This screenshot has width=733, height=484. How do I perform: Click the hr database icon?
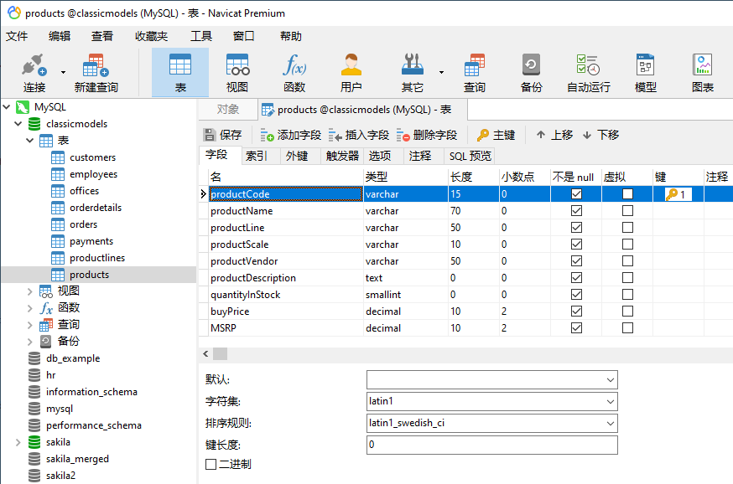pos(34,375)
